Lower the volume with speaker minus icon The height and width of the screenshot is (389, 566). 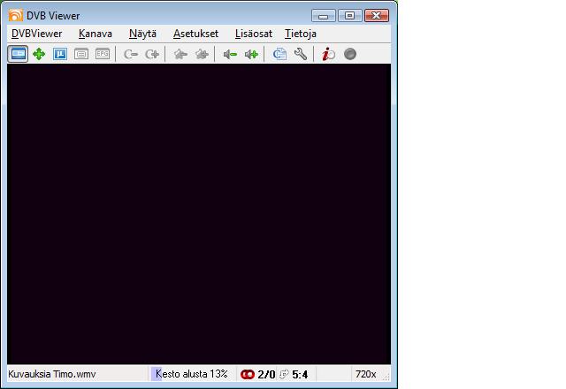230,54
